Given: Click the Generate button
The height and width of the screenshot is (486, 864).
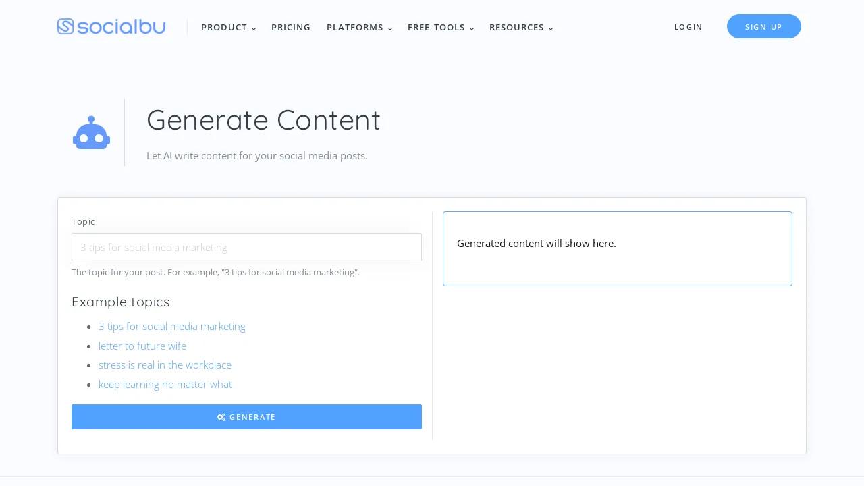Looking at the screenshot, I should pos(246,417).
